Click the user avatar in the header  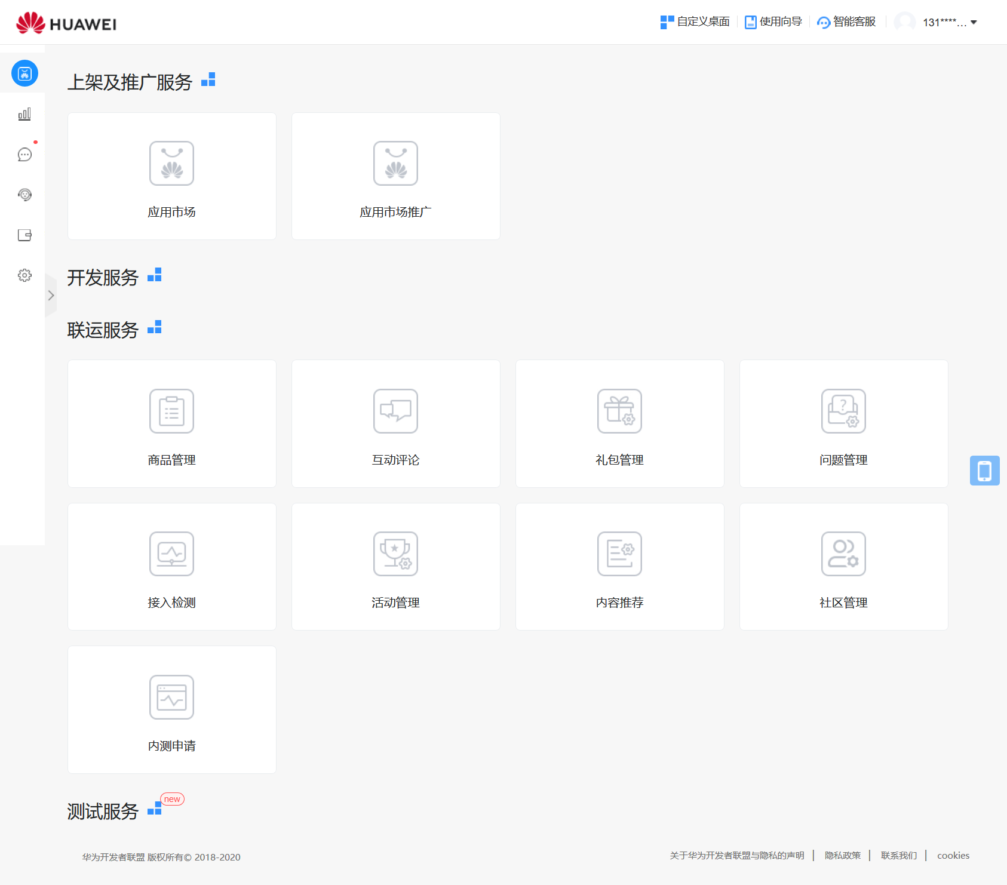[904, 22]
